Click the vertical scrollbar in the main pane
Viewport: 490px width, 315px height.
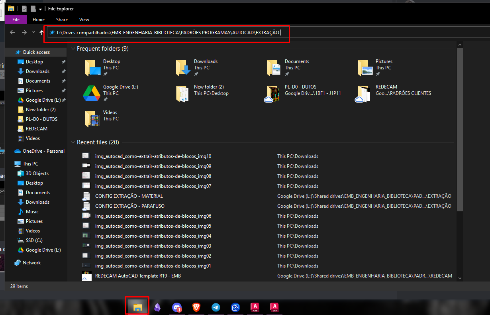coord(460,128)
